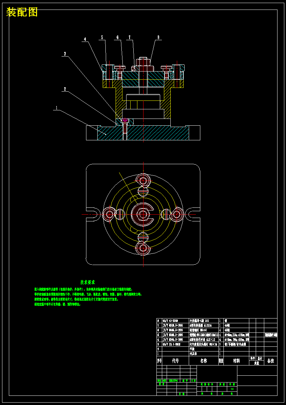286x405 pixels.
Task: Click the "总计" header cell
Action: 260,359
